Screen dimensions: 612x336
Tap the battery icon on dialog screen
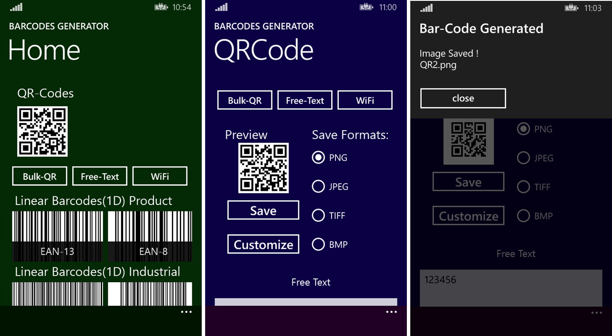pos(572,8)
